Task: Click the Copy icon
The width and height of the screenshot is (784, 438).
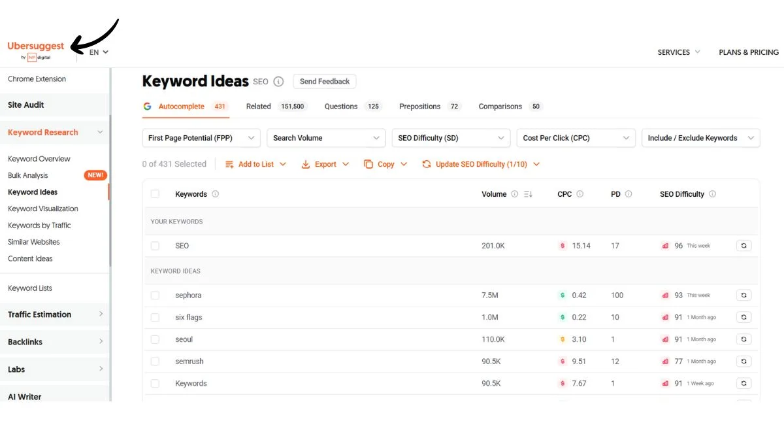Action: (368, 164)
